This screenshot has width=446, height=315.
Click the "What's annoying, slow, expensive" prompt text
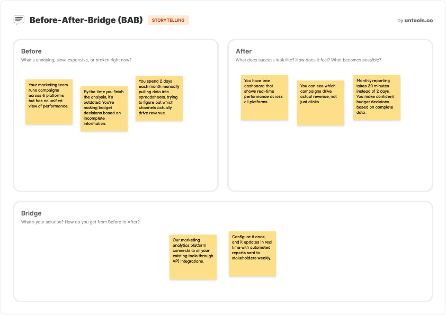76,60
